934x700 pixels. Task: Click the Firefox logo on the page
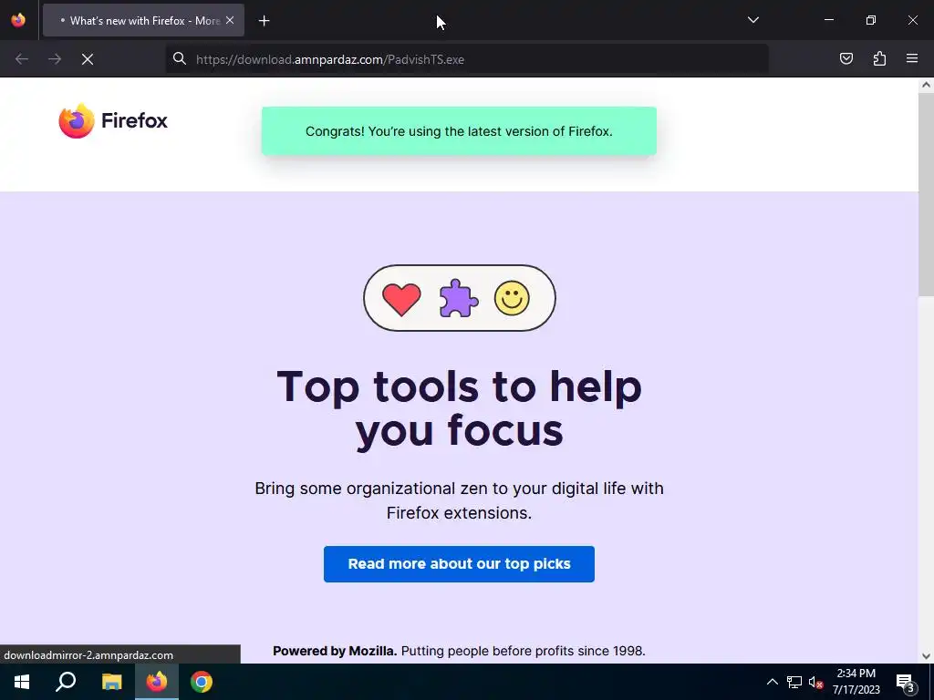(x=113, y=120)
